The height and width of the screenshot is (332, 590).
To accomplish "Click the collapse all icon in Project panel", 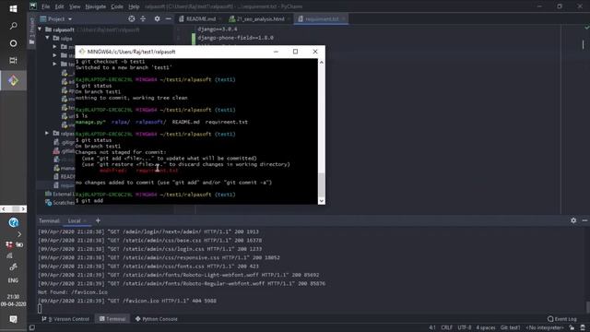I will click(143, 18).
